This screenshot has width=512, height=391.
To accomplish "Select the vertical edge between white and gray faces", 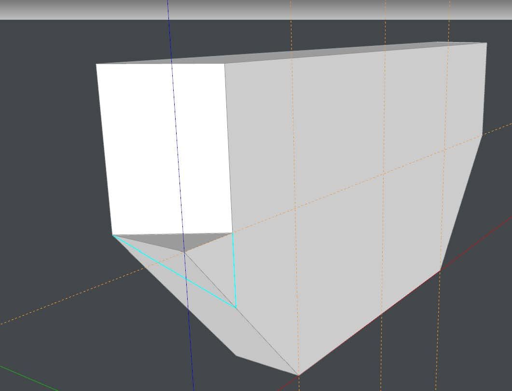I will pyautogui.click(x=228, y=144).
